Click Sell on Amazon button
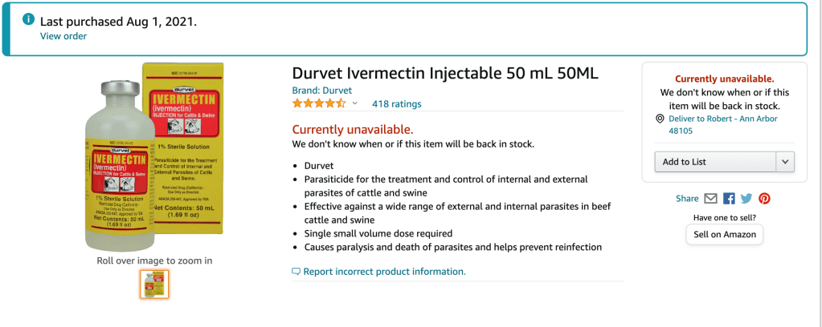 pos(724,234)
